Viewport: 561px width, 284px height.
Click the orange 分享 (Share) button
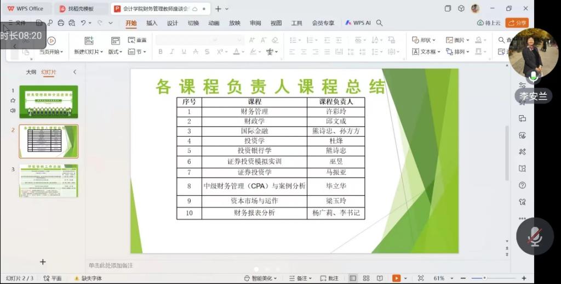click(517, 23)
